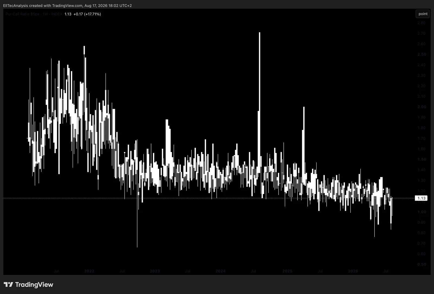This screenshot has width=434, height=294.
Task: Click the "point" button
Action: click(423, 14)
